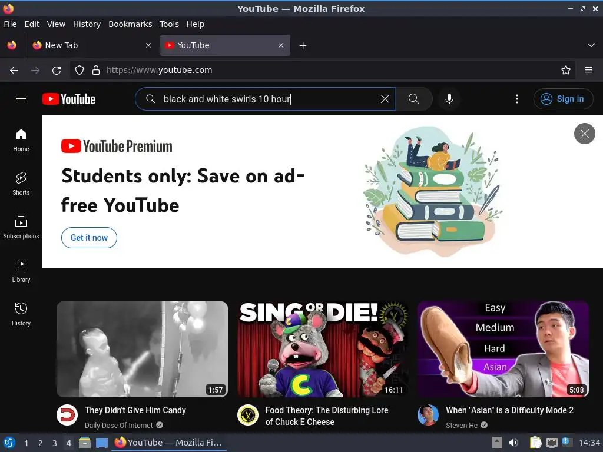Image resolution: width=603 pixels, height=452 pixels.
Task: Close the New Tab tab
Action: pos(148,45)
